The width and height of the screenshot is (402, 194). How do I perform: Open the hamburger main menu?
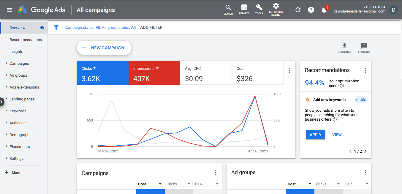click(x=10, y=10)
